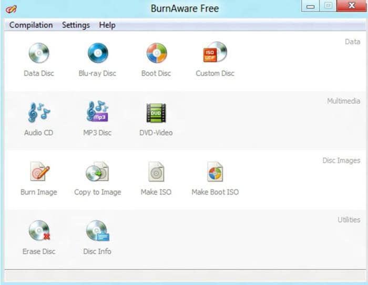Click the Make ISO text label
This screenshot has height=285, width=368.
coord(156,192)
